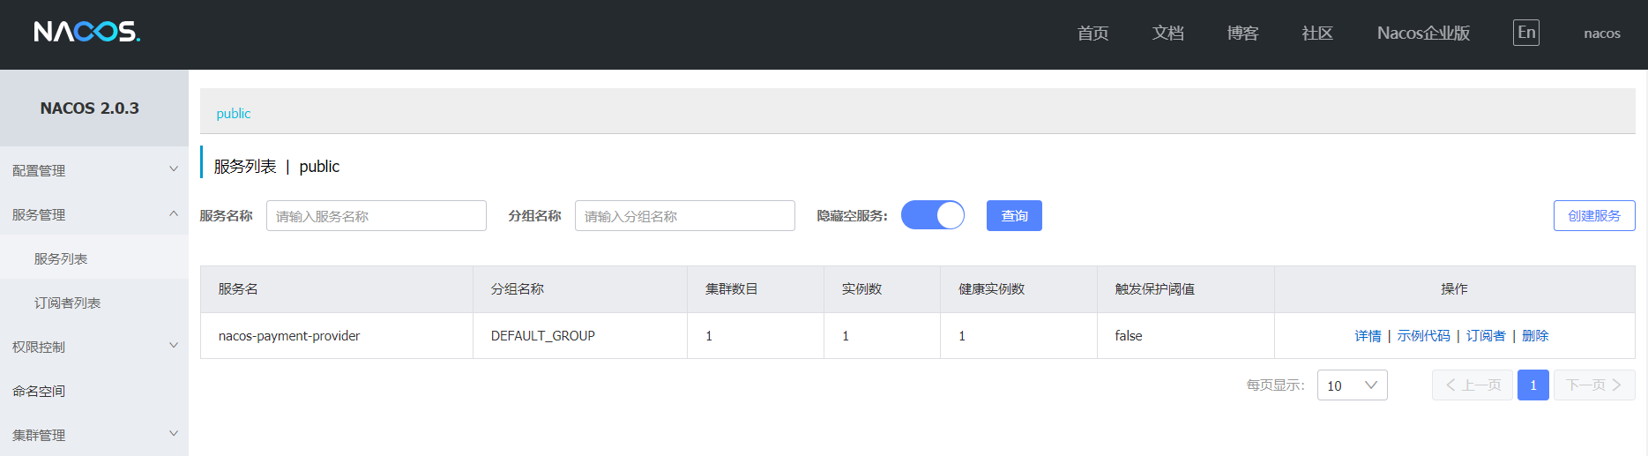Collapse the 服务管理 sidebar menu
This screenshot has height=456, width=1648.
pyautogui.click(x=94, y=214)
